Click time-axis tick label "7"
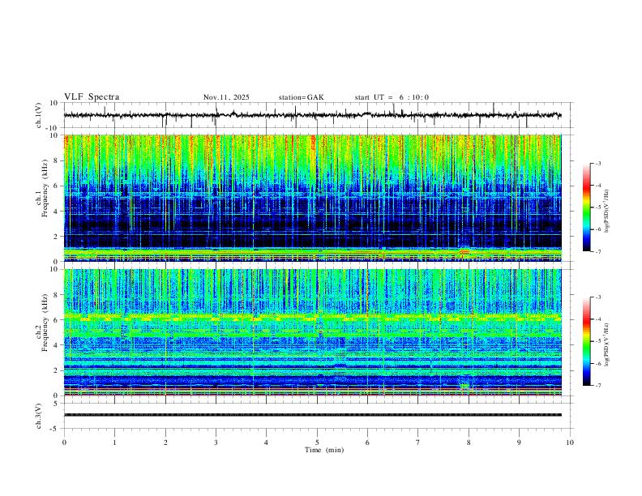 click(418, 443)
